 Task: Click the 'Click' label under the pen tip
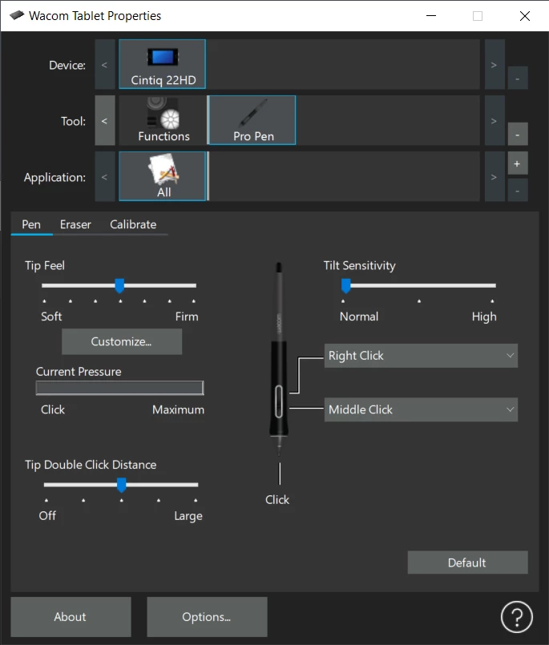277,500
